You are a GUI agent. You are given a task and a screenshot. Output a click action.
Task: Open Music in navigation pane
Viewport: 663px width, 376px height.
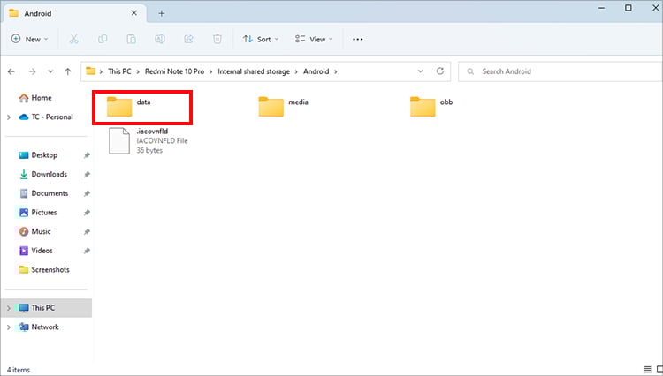pos(34,231)
